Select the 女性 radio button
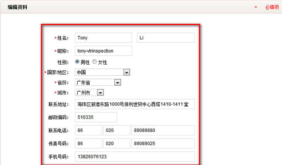The height and width of the screenshot is (165, 282). click(x=95, y=62)
